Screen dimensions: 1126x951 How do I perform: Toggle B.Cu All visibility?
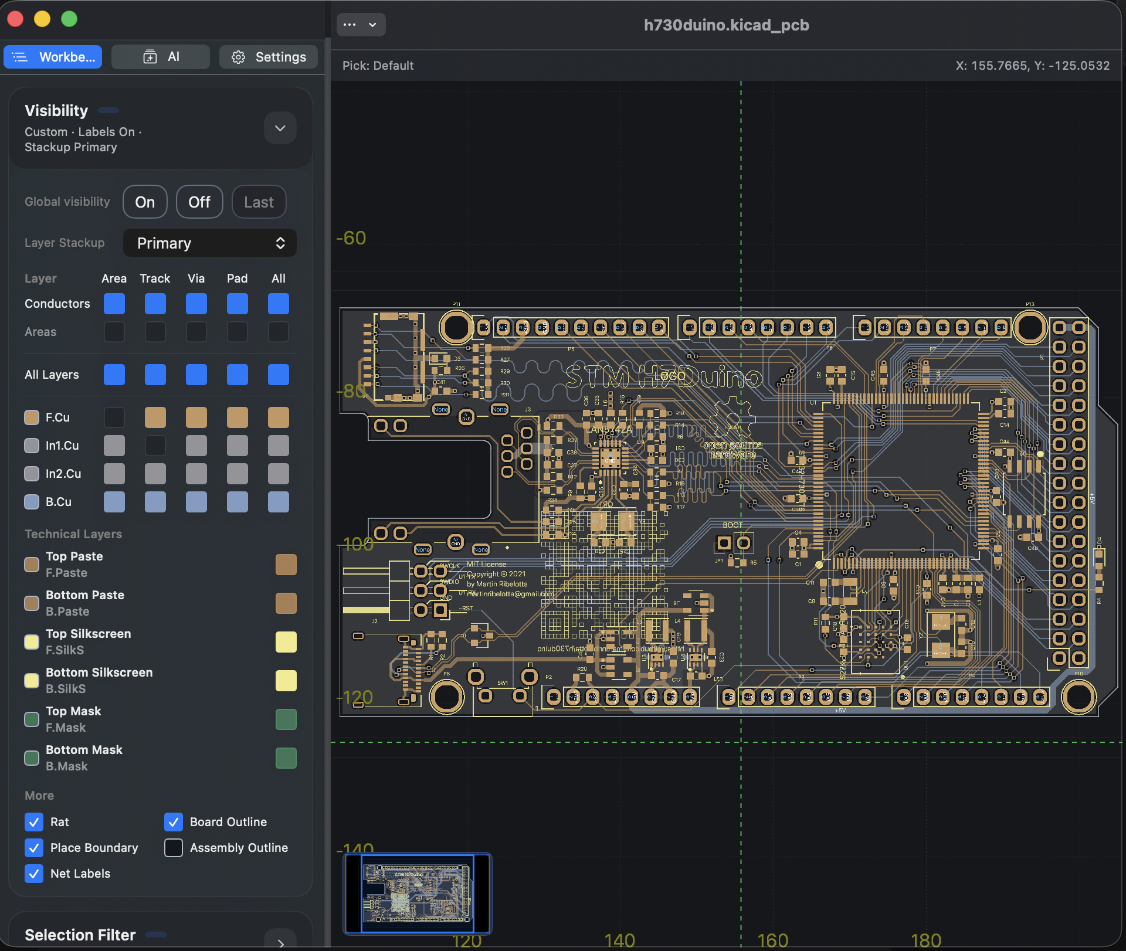tap(279, 502)
